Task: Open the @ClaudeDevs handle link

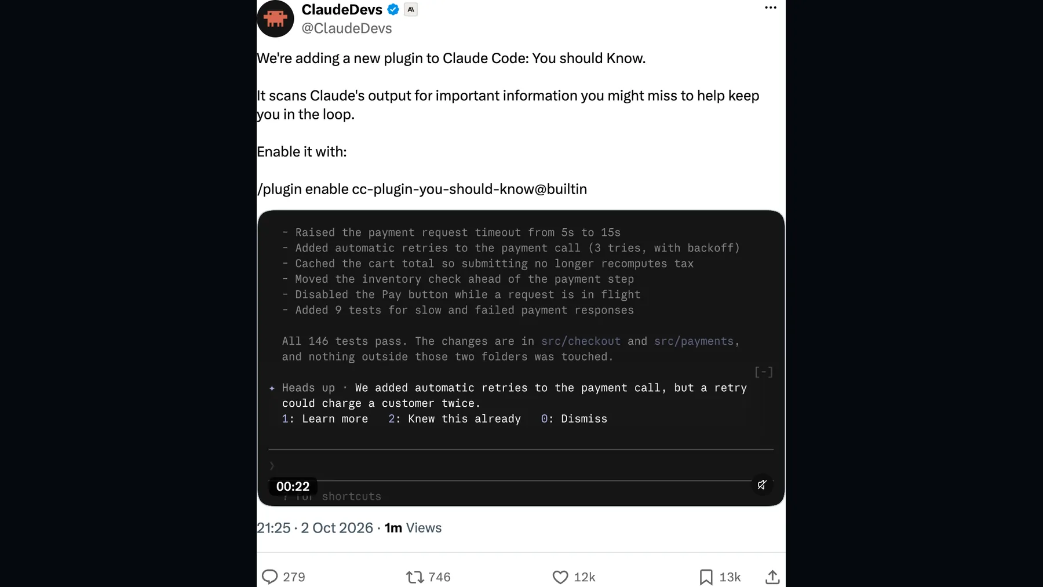Action: click(x=347, y=28)
